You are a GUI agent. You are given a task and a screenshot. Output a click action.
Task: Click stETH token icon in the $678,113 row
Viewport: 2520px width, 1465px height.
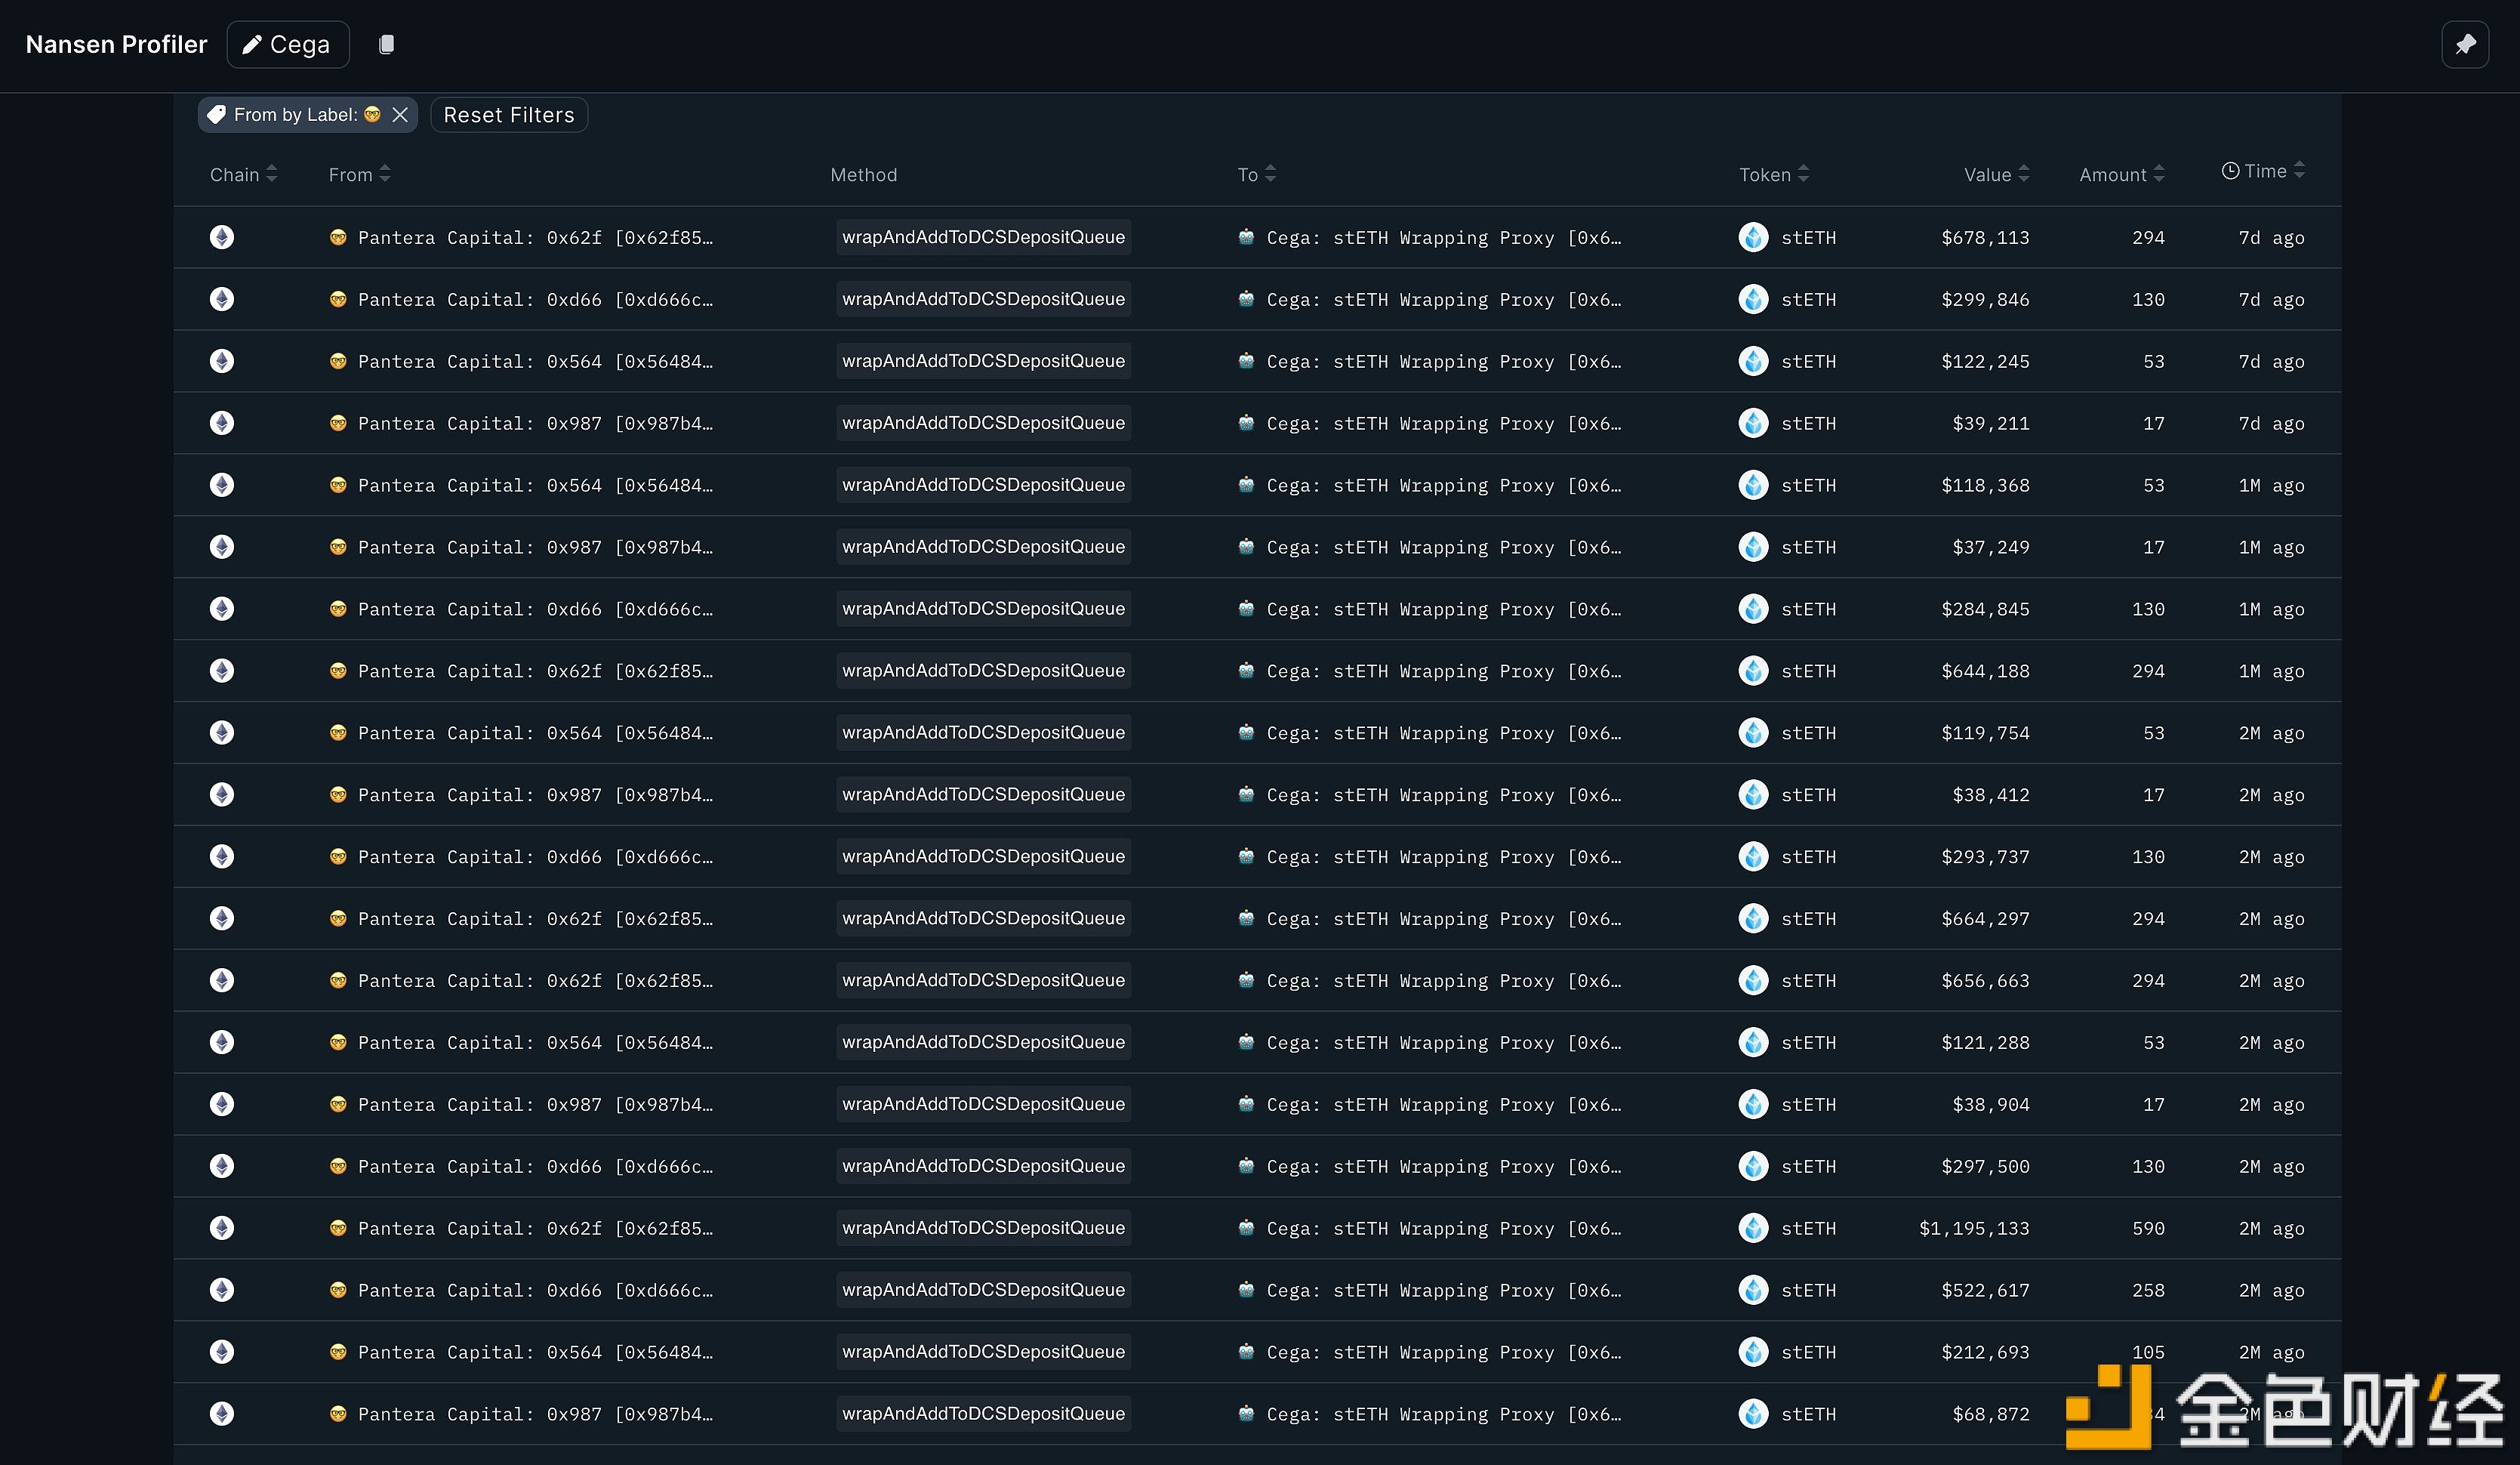[1753, 237]
